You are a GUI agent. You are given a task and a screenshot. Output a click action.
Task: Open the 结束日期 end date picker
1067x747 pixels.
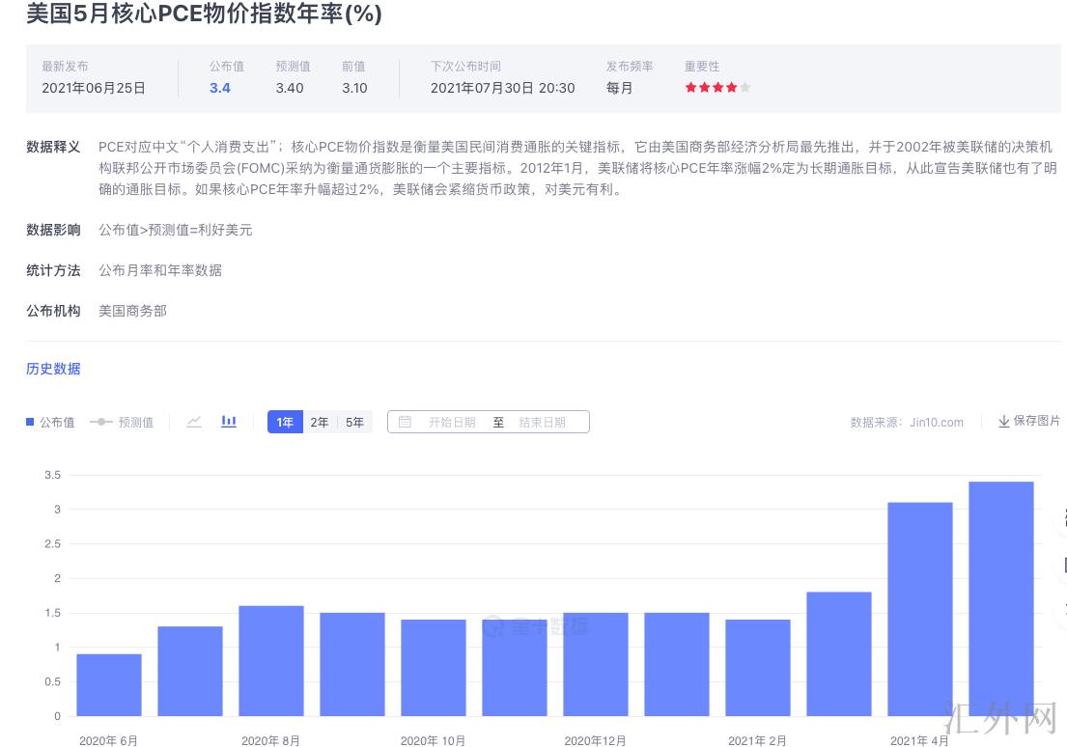(x=542, y=422)
